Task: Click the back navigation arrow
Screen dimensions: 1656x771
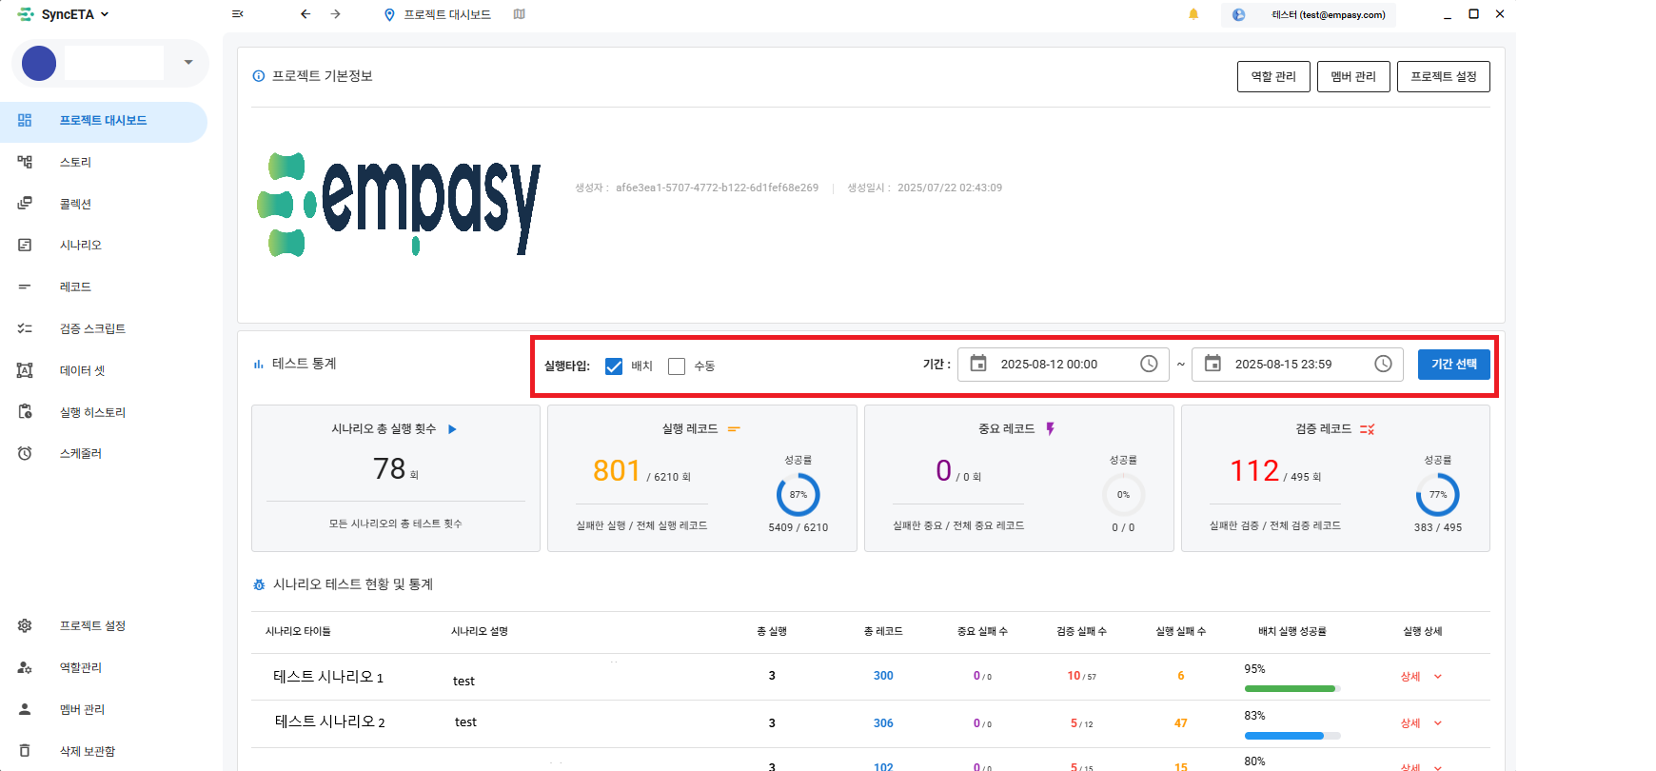Action: [306, 14]
